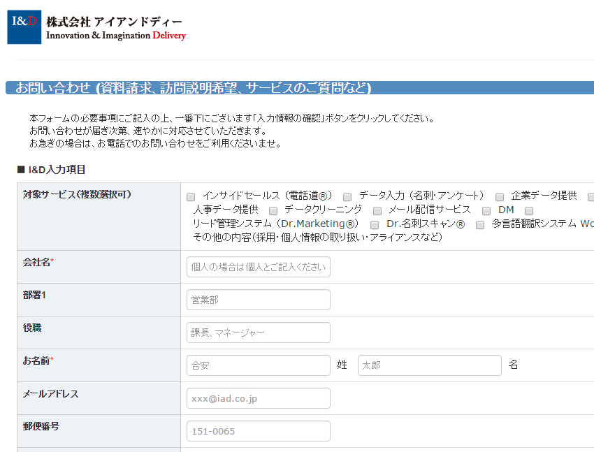Tick the Dr.名刺スキャン checkbox
The height and width of the screenshot is (452, 594).
click(375, 225)
